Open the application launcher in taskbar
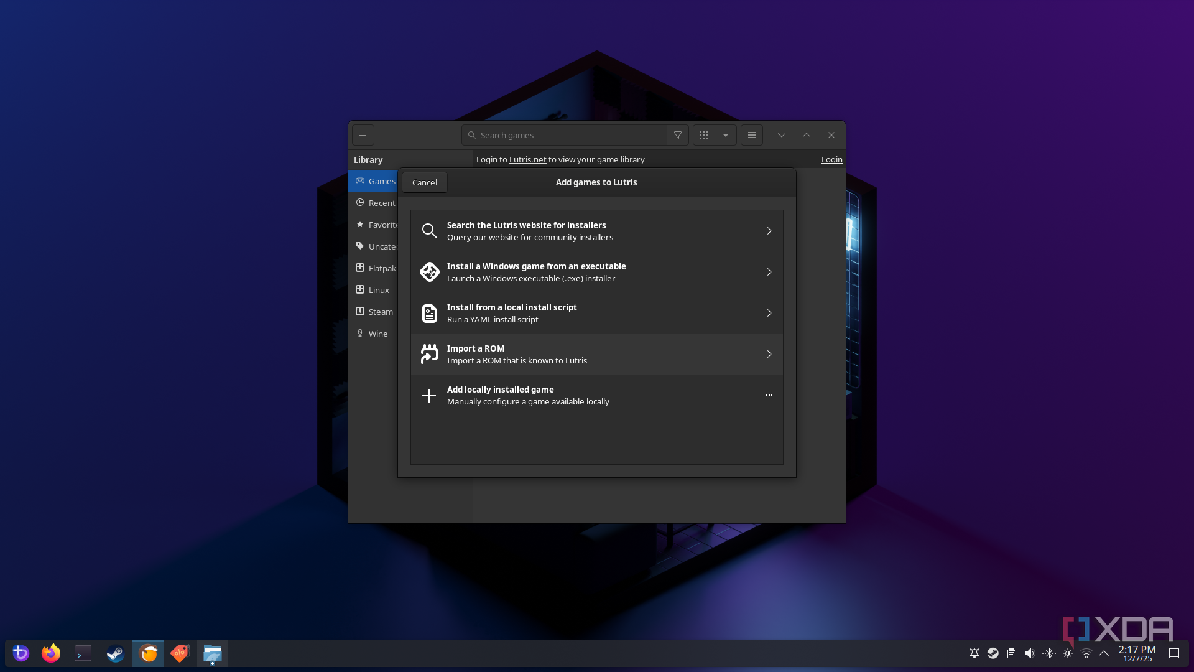The height and width of the screenshot is (672, 1194). click(x=21, y=653)
